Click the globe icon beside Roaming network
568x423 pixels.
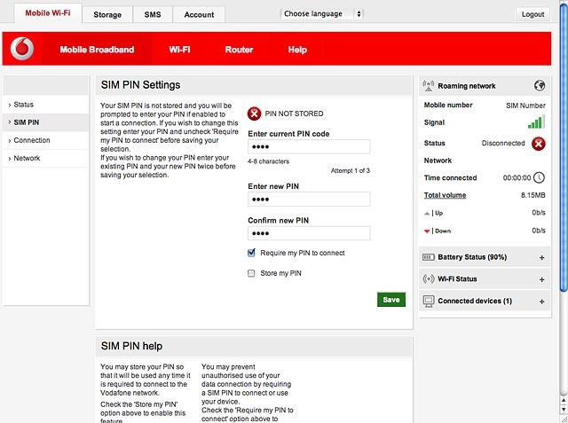[540, 86]
